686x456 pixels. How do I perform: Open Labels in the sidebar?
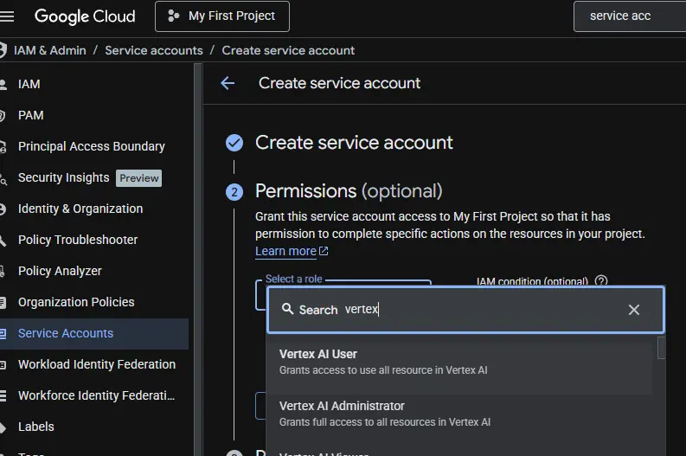coord(35,427)
